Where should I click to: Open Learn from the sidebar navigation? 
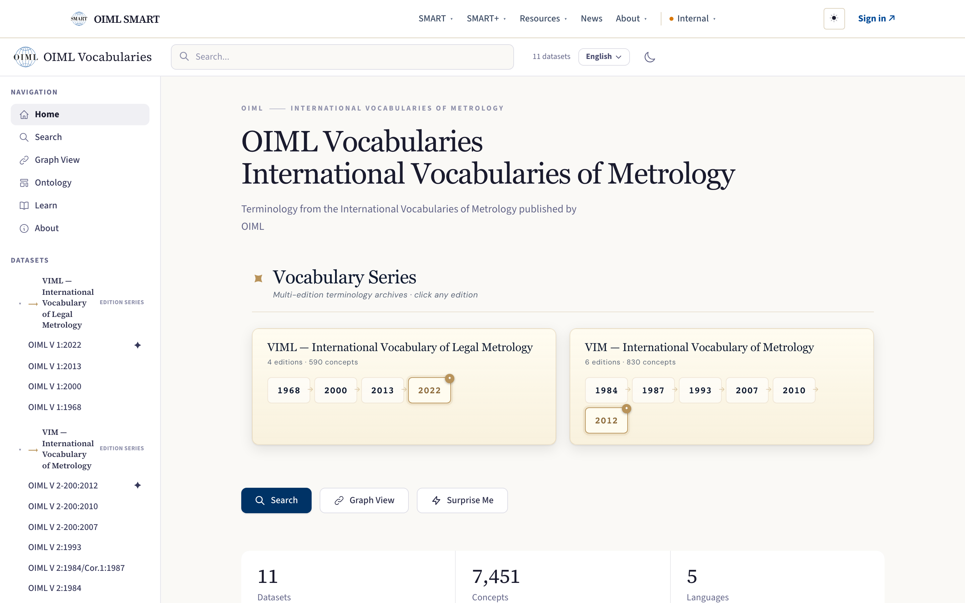tap(80, 205)
